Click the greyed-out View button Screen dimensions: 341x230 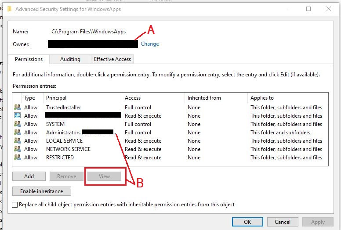[x=105, y=176]
